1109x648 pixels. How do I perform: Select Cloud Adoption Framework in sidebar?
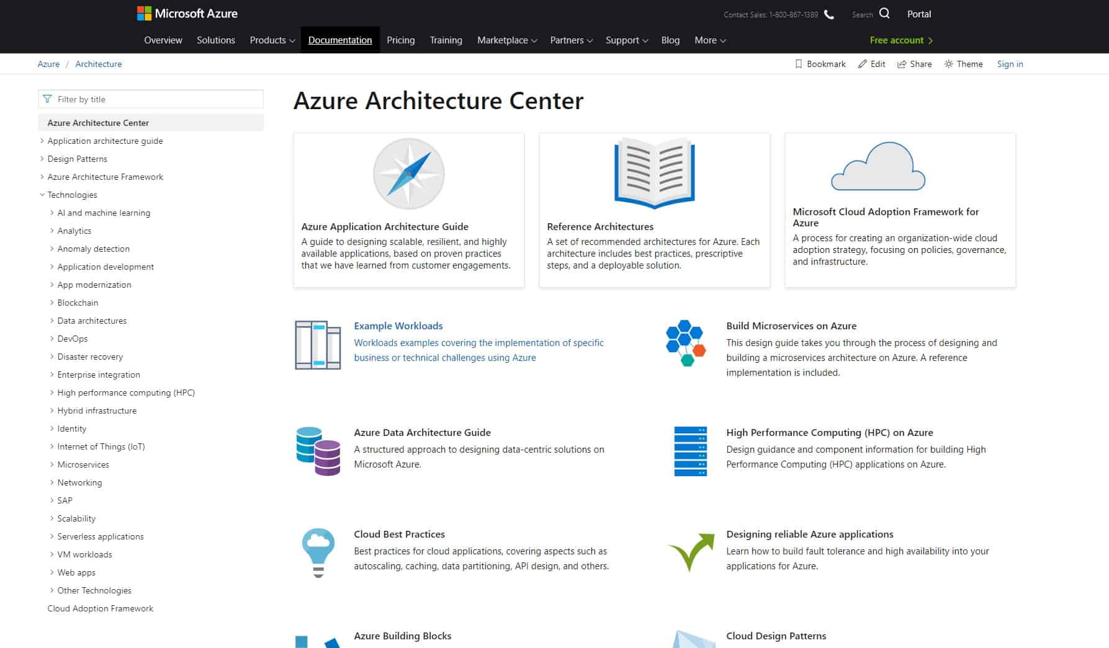tap(101, 608)
